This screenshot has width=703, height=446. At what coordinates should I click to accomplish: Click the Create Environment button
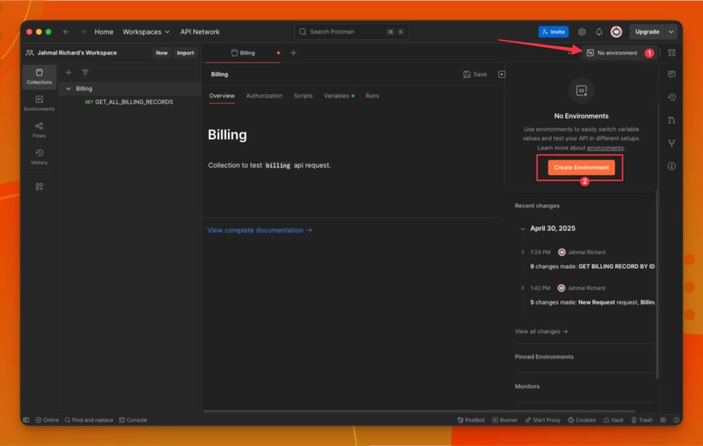click(581, 168)
